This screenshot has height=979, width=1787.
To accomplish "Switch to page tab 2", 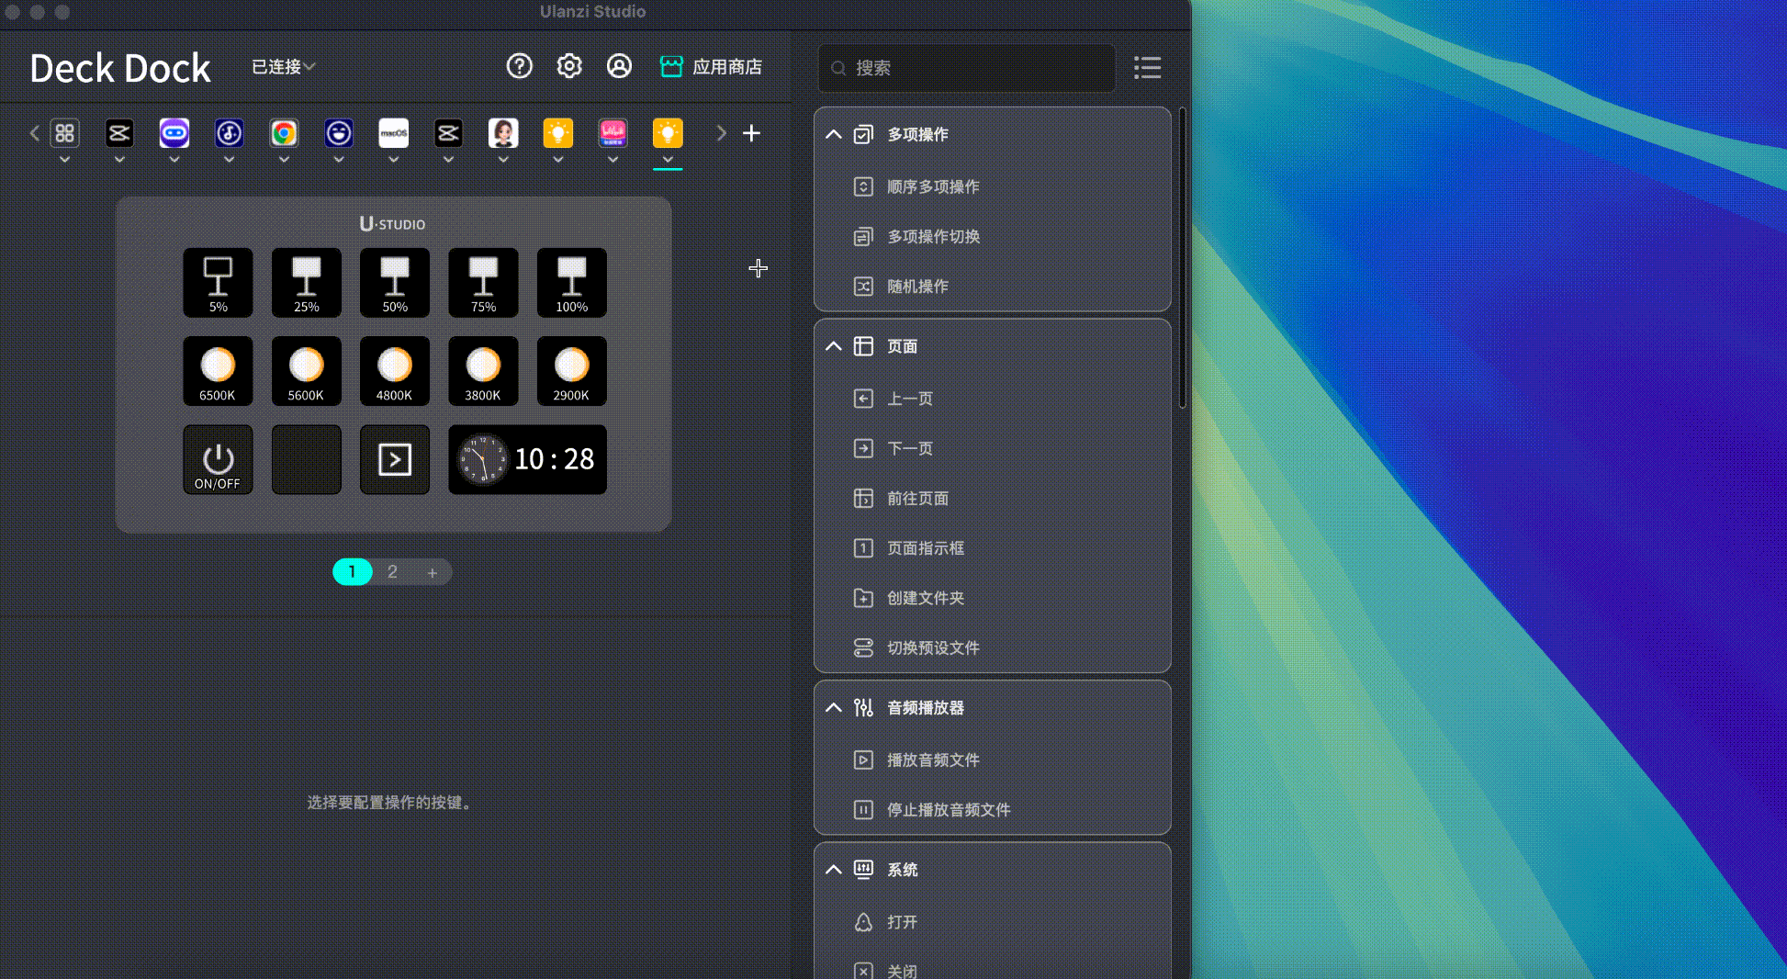I will [x=392, y=571].
